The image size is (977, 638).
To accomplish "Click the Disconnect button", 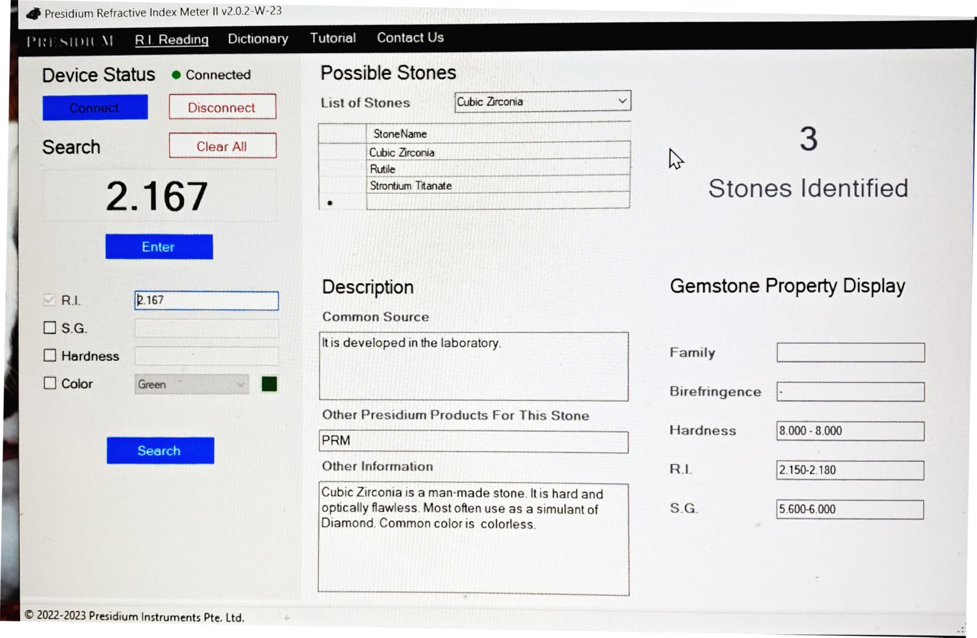I will coord(222,107).
